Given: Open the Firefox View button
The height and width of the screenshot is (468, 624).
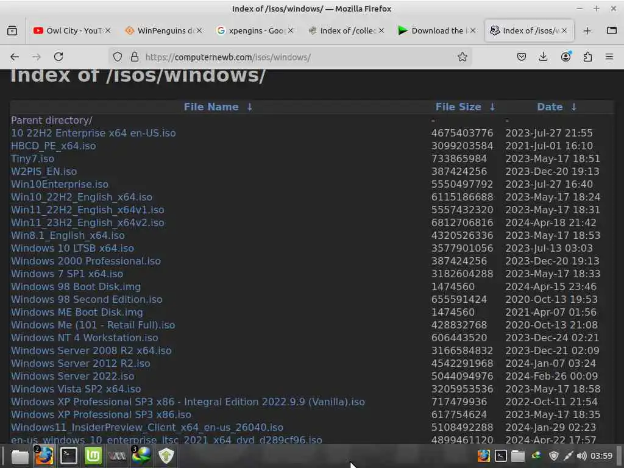Looking at the screenshot, I should pos(12,30).
